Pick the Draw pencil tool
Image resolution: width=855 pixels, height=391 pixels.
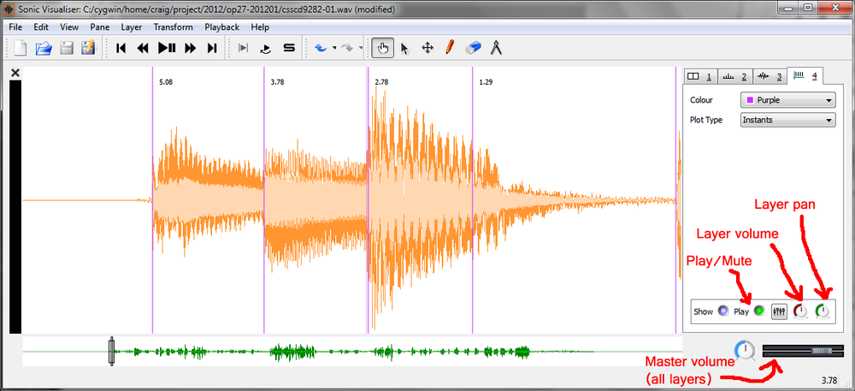point(450,48)
